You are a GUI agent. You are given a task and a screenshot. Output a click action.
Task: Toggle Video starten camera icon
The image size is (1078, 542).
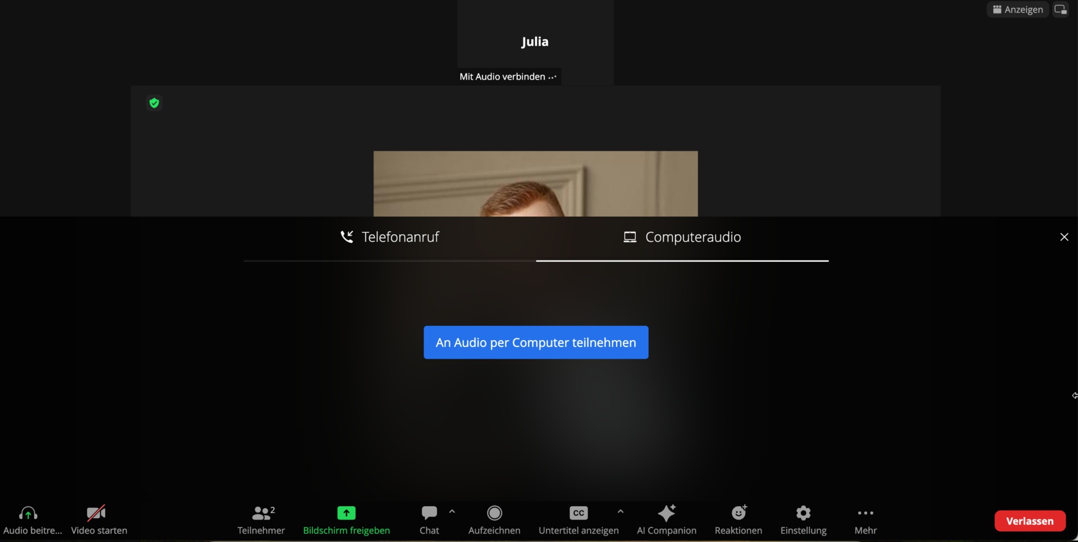(x=96, y=513)
